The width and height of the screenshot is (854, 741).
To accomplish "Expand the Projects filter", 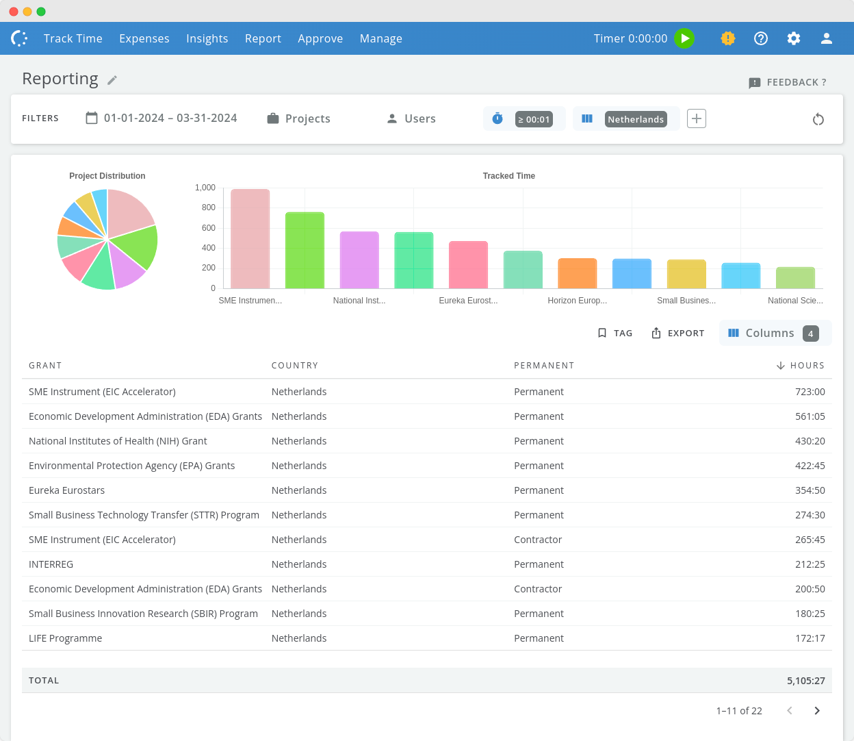I will click(299, 118).
